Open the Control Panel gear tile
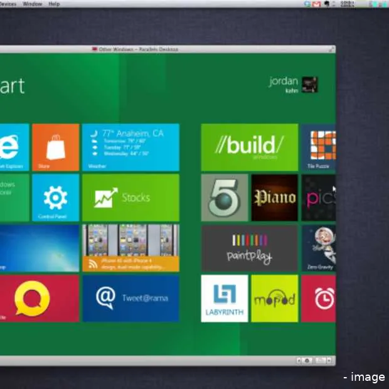This screenshot has height=389, width=389. [56, 198]
